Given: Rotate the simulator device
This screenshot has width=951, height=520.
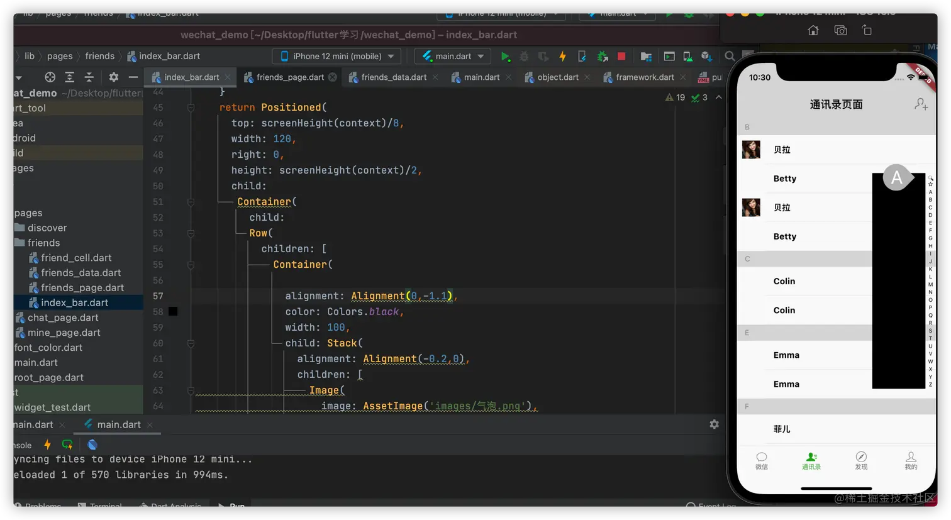Looking at the screenshot, I should [867, 30].
